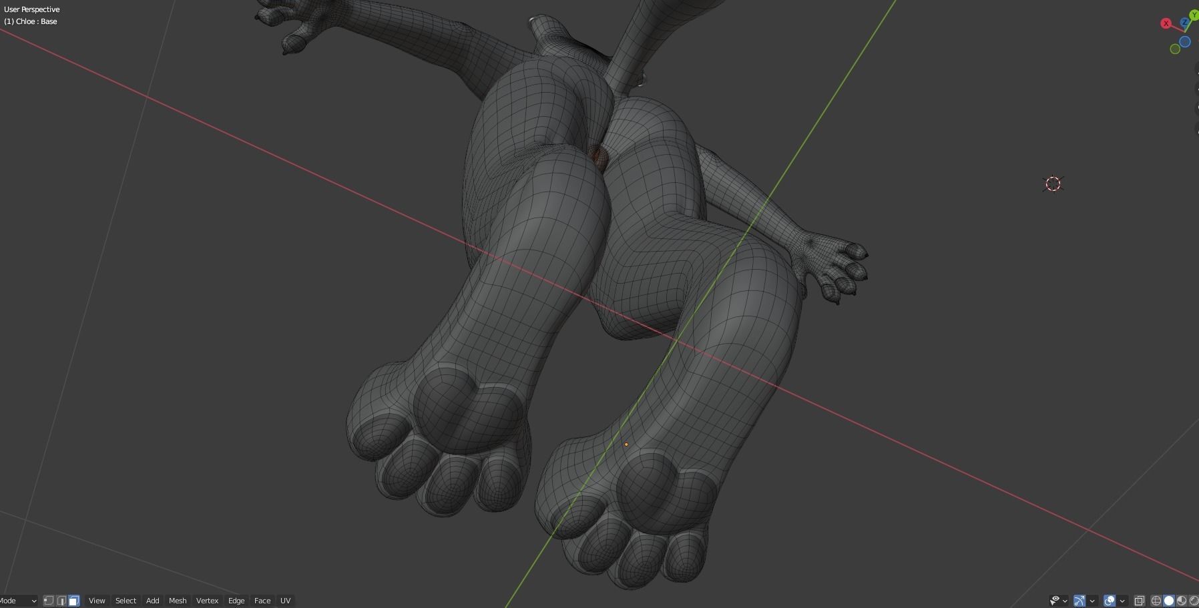Open the interaction Mode dropdown
The height and width of the screenshot is (608, 1199).
[x=18, y=601]
